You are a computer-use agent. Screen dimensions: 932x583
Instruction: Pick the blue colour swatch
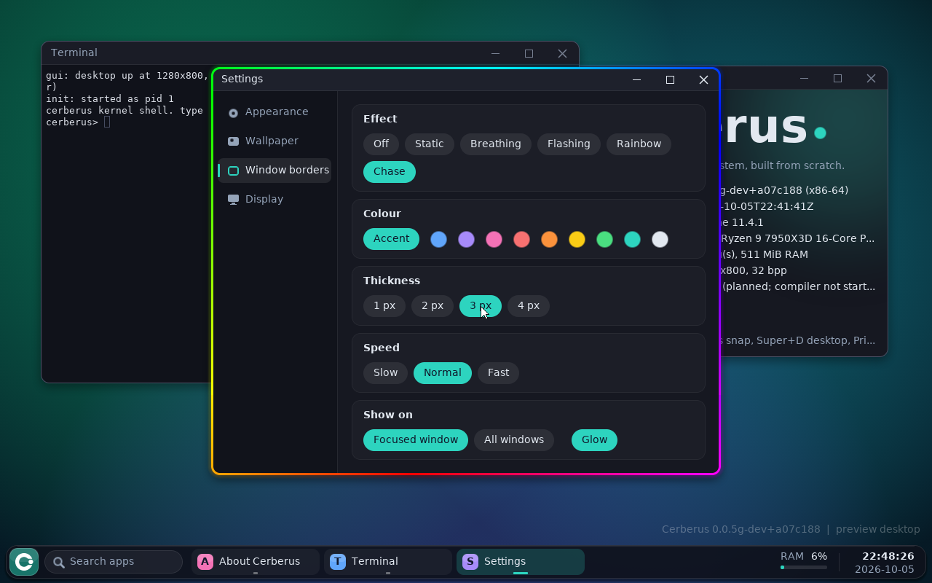coord(438,239)
